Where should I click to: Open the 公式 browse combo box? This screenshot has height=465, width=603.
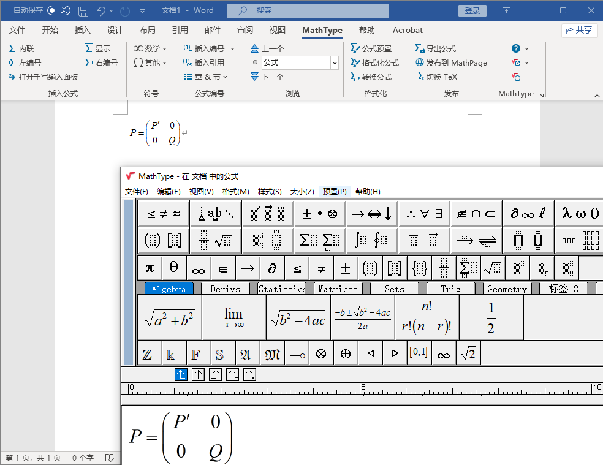300,62
